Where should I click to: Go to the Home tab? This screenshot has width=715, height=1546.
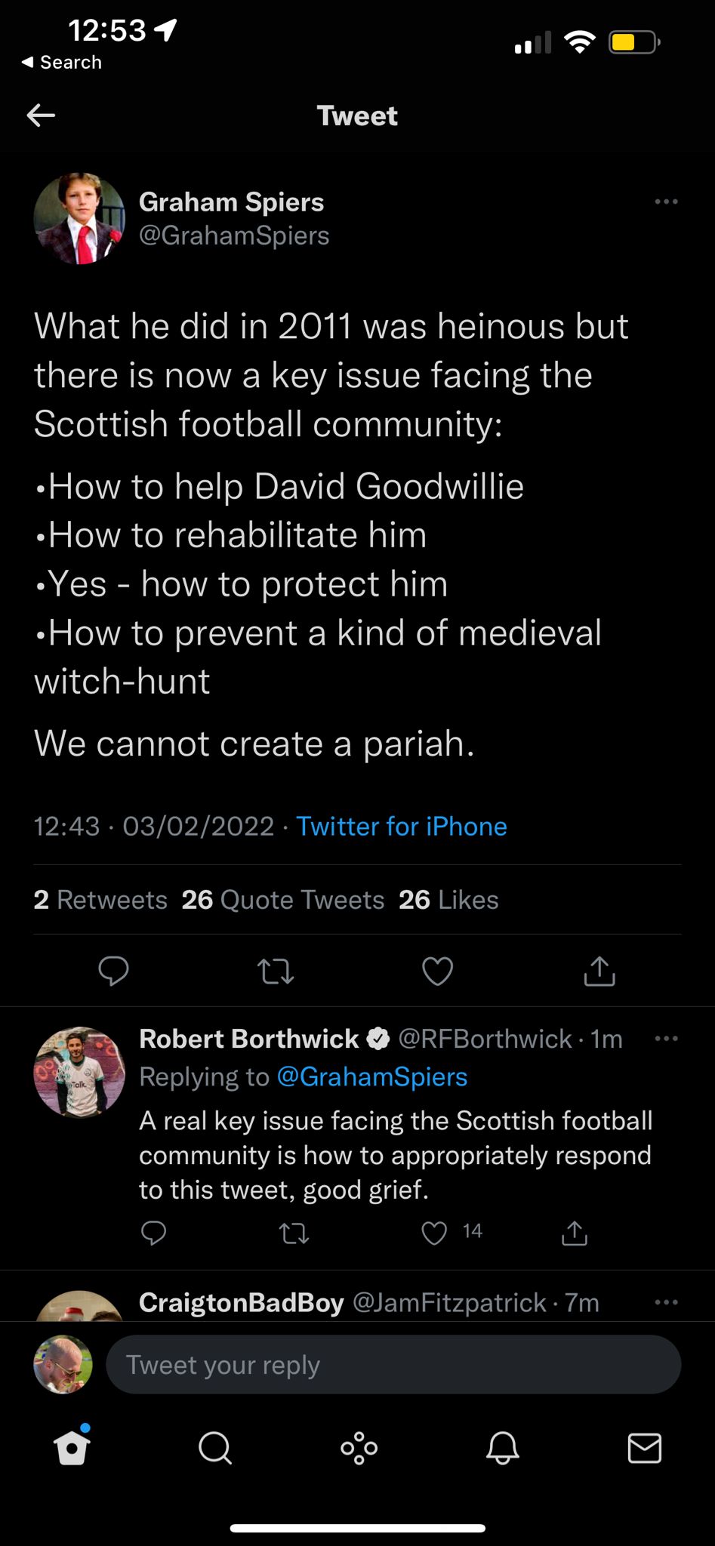coord(72,1448)
